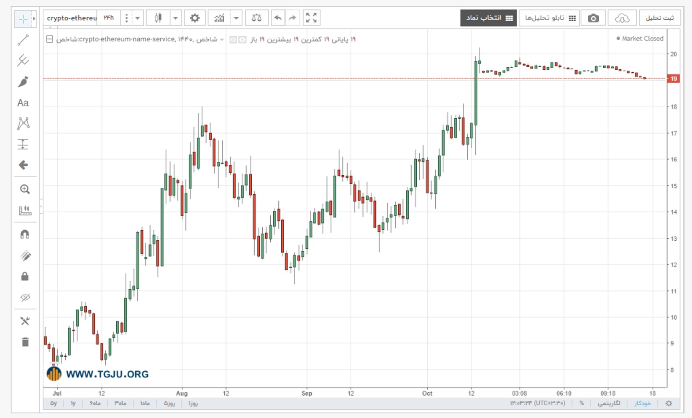The height and width of the screenshot is (418, 692).
Task: Collapse the chart legend minus box
Action: [x=49, y=39]
